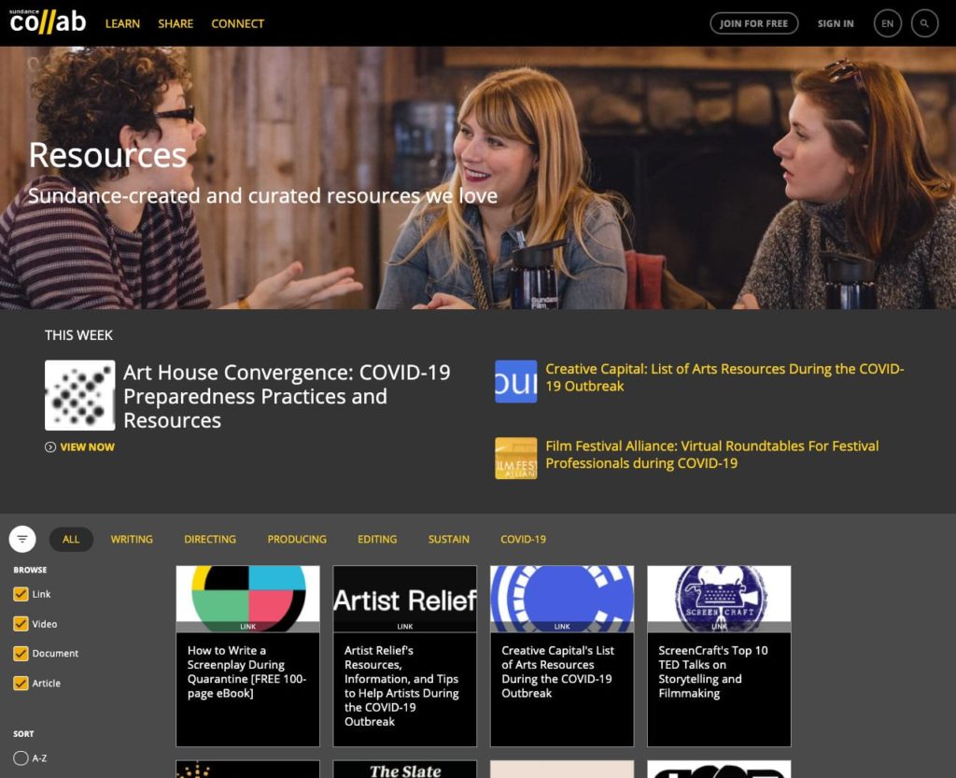Uncheck the Article browse checkbox
Viewport: 956px width, 778px height.
click(21, 683)
